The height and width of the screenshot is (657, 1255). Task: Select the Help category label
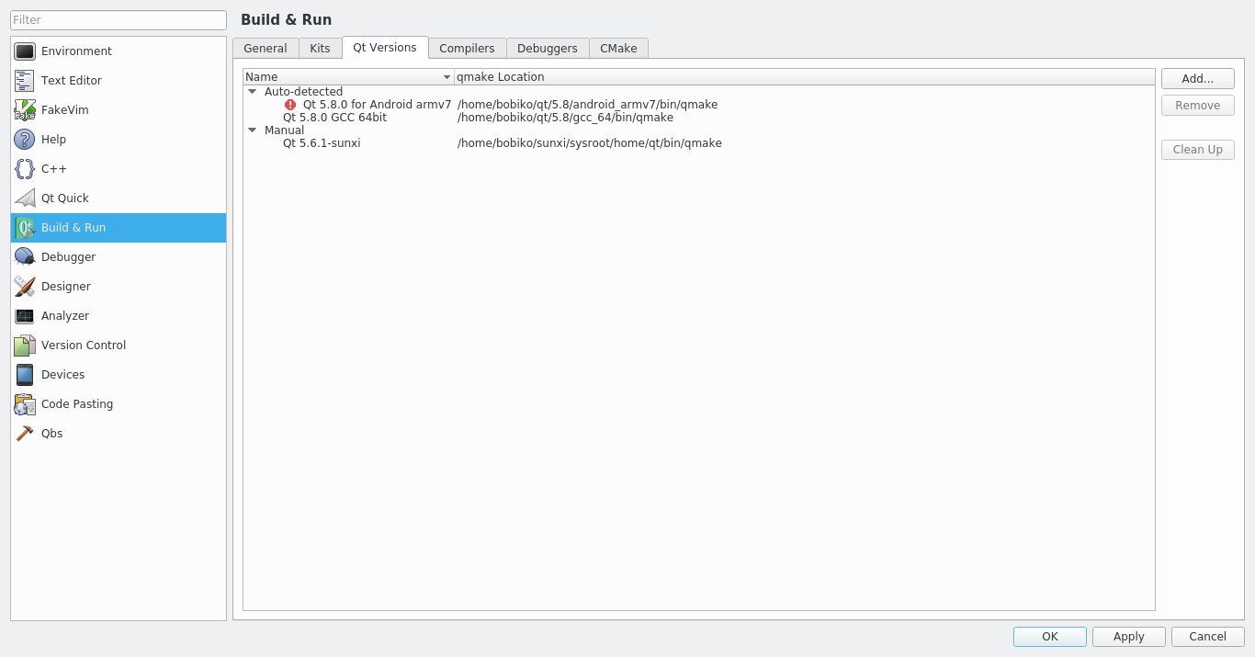(53, 140)
